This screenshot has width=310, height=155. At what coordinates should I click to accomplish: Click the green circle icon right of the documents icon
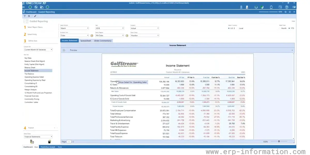[x=47, y=7]
